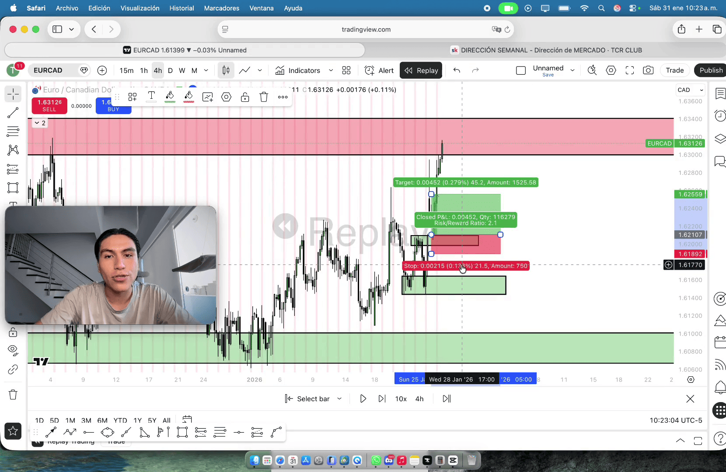Image resolution: width=726 pixels, height=472 pixels.
Task: Take a chart snapshot with camera icon
Action: click(648, 70)
